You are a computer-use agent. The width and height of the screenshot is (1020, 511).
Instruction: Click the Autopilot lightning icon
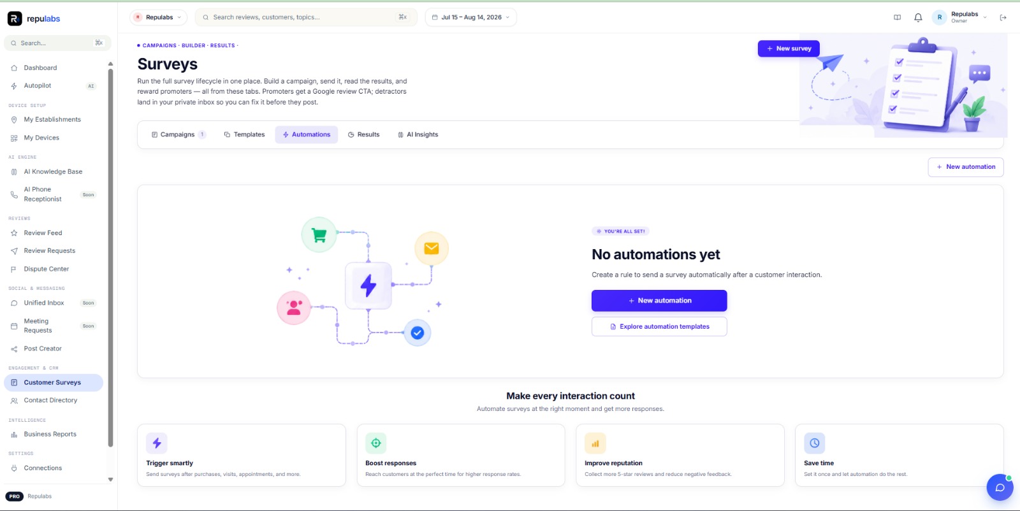point(14,85)
